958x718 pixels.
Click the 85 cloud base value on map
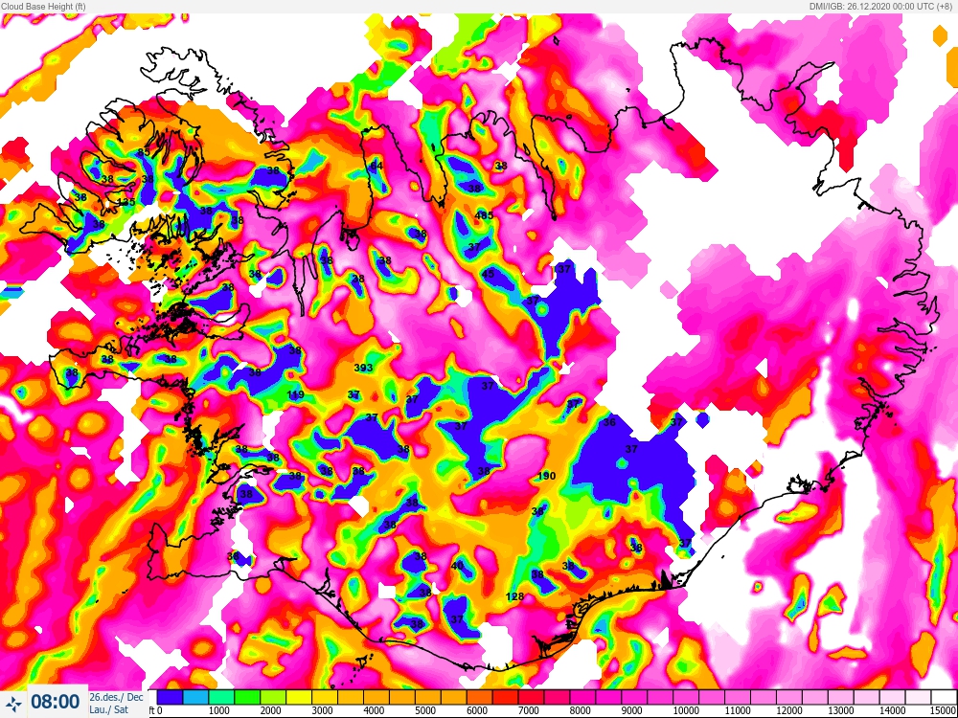[x=144, y=152]
